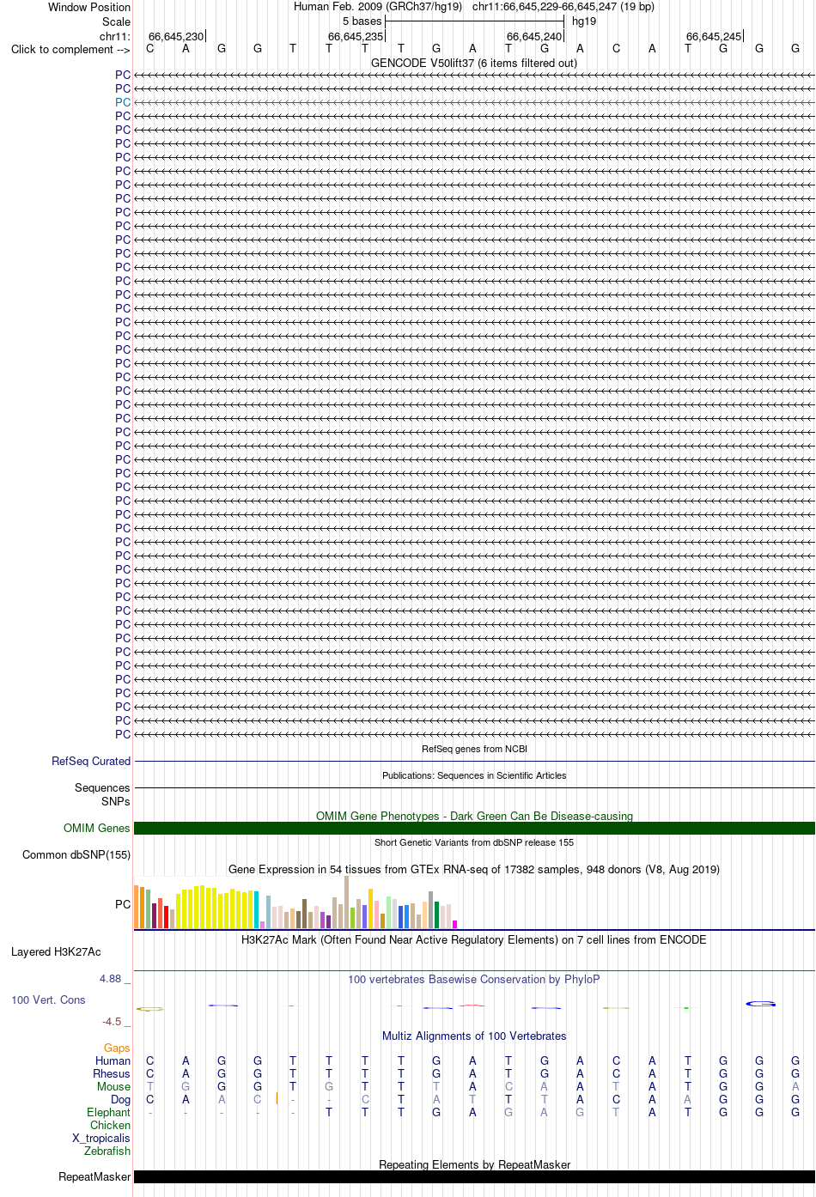This screenshot has width=816, height=1197.
Task: Open the GTEx 'Gene Expression in 54 tissues' title
Action: (474, 869)
